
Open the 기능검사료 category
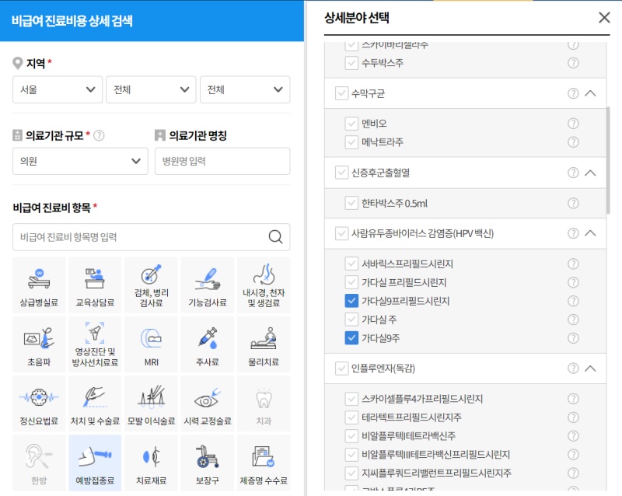click(x=208, y=285)
